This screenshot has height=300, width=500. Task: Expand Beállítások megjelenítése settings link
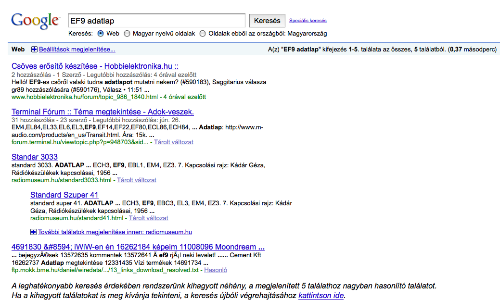[77, 50]
